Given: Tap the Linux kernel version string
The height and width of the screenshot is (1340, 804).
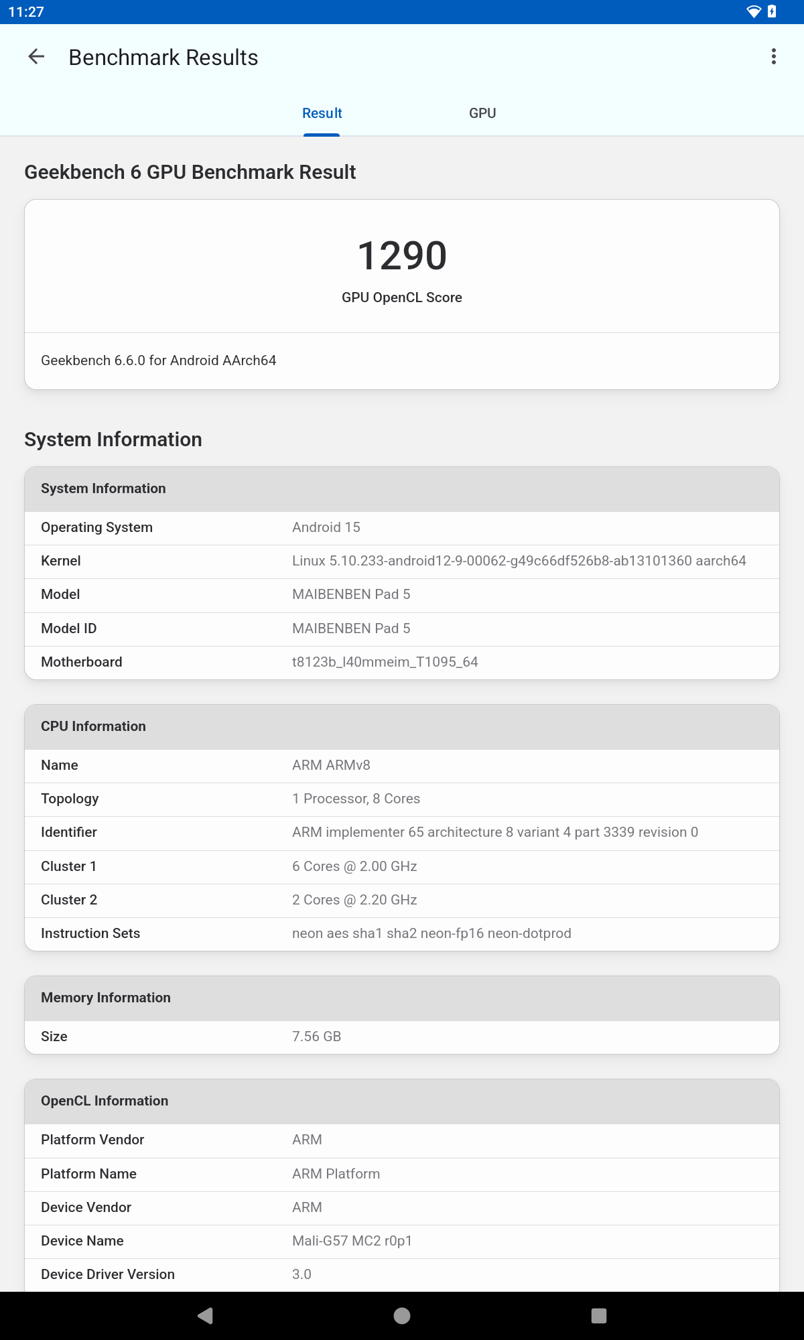Looking at the screenshot, I should [x=519, y=561].
